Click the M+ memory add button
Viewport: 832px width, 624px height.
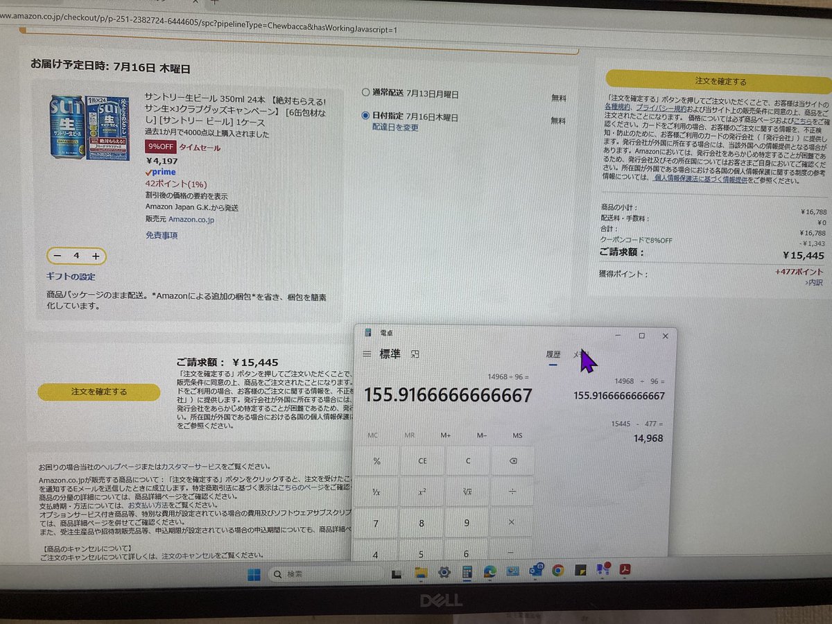(445, 435)
